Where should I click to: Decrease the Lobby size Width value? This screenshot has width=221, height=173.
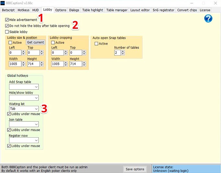pyautogui.click(x=23, y=65)
